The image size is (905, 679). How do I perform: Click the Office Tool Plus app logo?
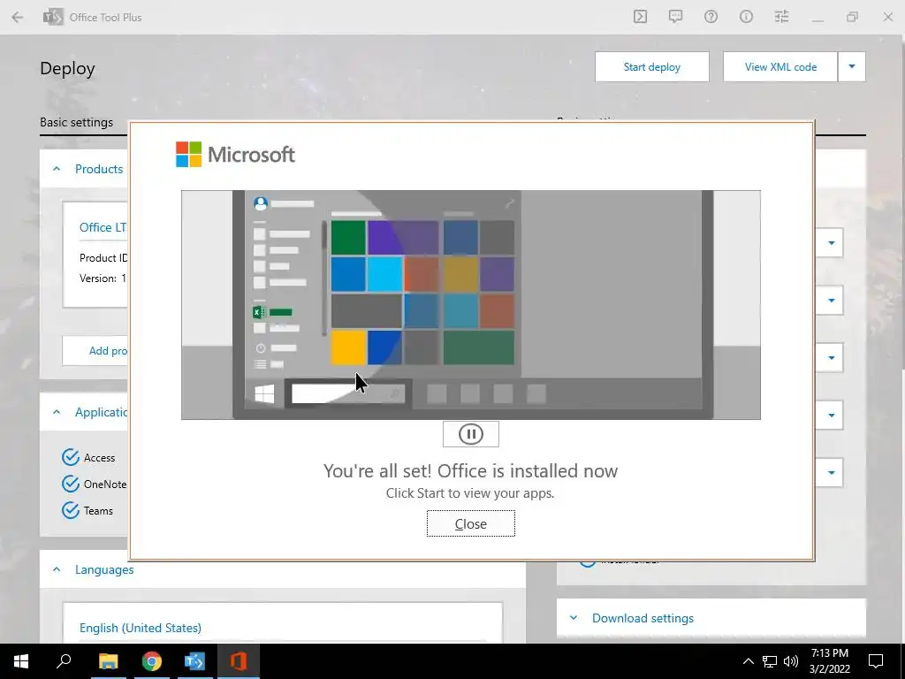[53, 18]
